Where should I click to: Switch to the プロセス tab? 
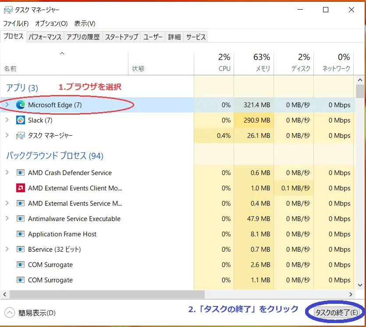(x=14, y=36)
